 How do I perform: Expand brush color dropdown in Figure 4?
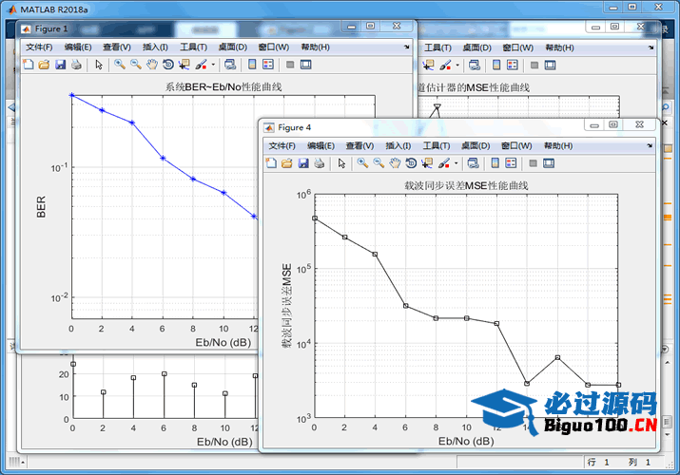(456, 163)
